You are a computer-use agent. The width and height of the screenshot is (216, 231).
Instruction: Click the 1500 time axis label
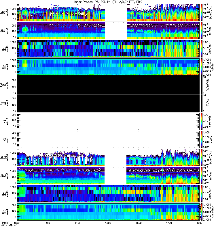(108, 223)
